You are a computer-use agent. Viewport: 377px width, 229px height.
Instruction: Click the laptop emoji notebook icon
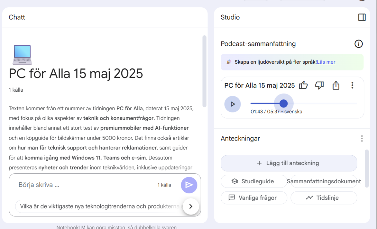click(22, 55)
